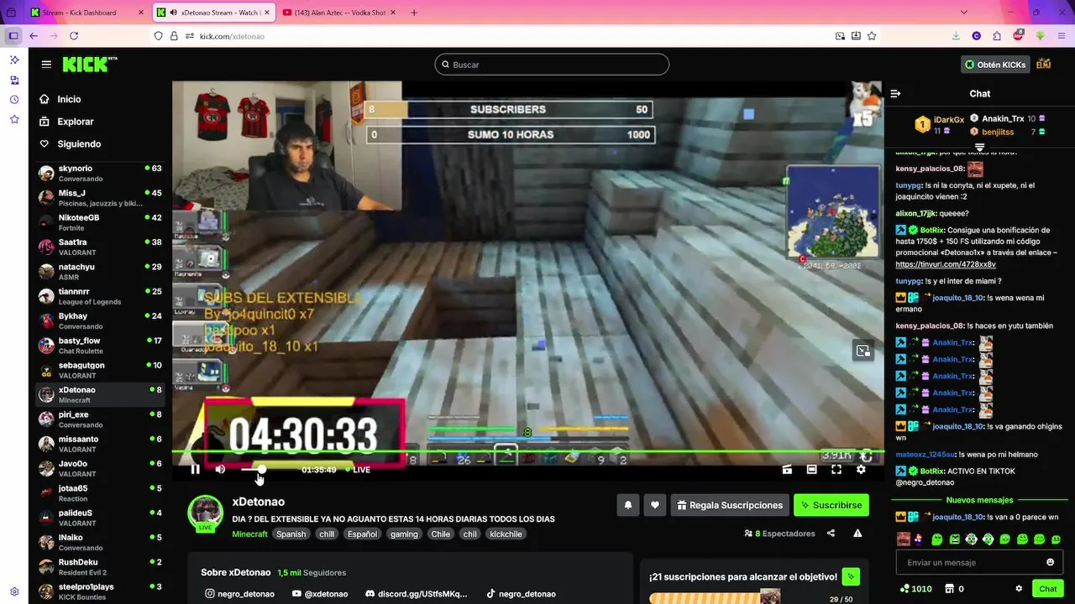The height and width of the screenshot is (604, 1075).
Task: Click the kickchile tag
Action: coord(506,534)
